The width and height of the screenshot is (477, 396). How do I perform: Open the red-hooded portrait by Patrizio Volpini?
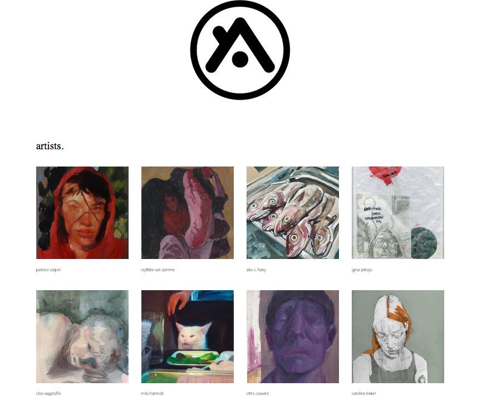pos(82,212)
